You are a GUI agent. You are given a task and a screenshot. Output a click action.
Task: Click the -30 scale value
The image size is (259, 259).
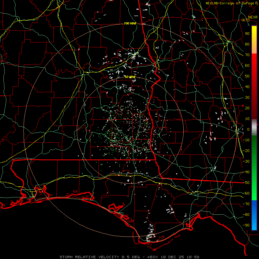click(246, 161)
